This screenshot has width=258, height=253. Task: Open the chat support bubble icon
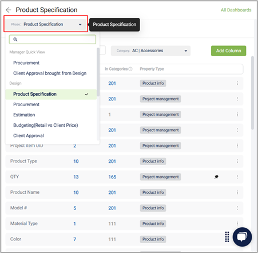coord(242,237)
